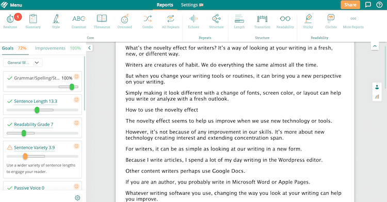Viewport: 387px width, 202px height.
Task: Click the Readability Grade slider handle
Action: coord(24,133)
